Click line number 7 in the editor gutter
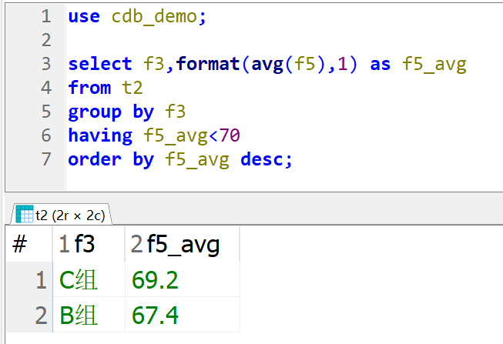 pos(46,159)
